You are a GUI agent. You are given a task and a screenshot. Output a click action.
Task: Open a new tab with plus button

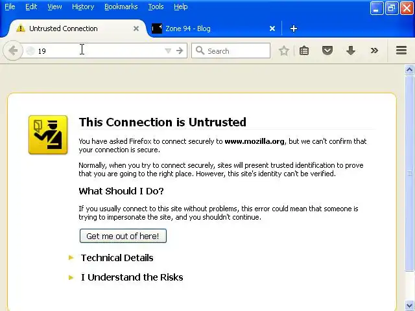(x=294, y=29)
